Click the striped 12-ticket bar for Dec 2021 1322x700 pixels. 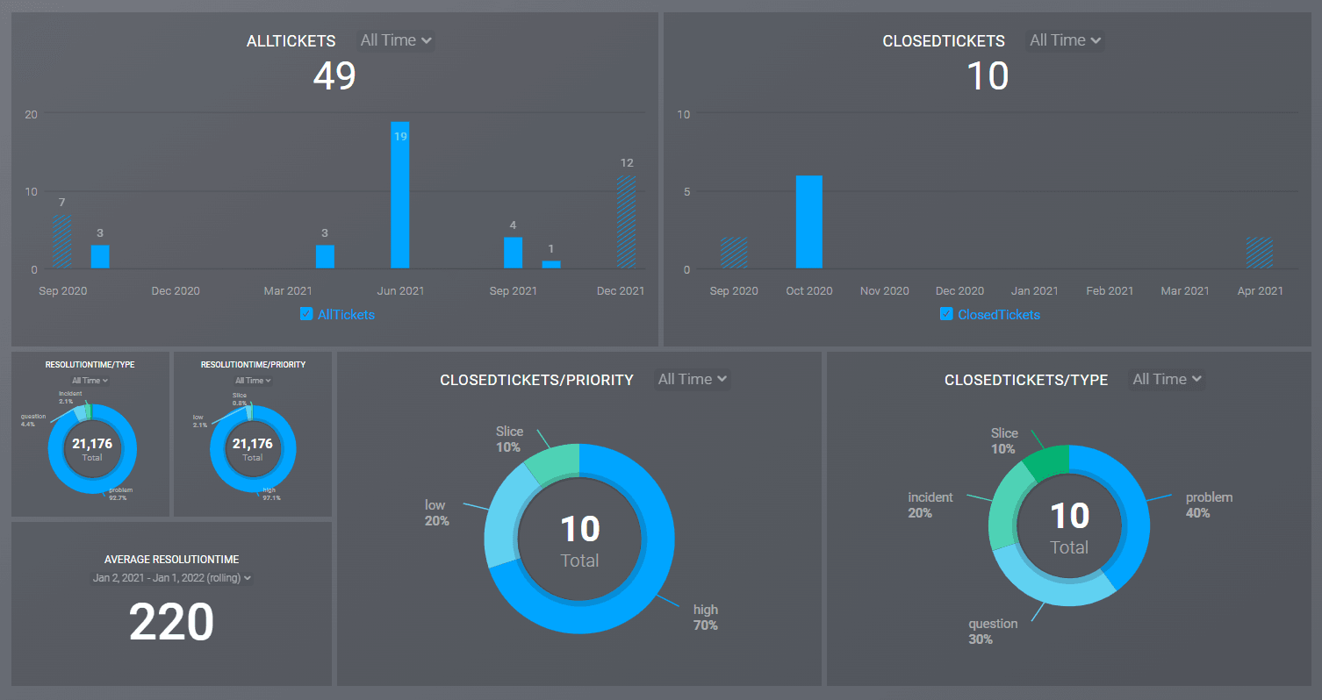626,222
